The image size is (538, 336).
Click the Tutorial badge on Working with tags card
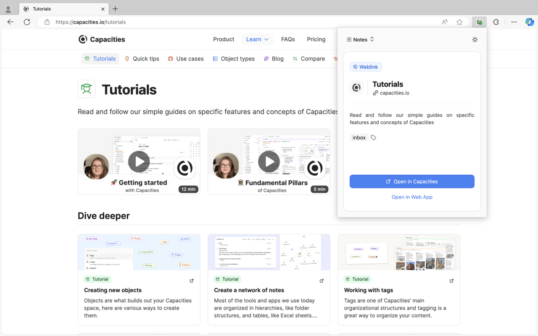(357, 279)
